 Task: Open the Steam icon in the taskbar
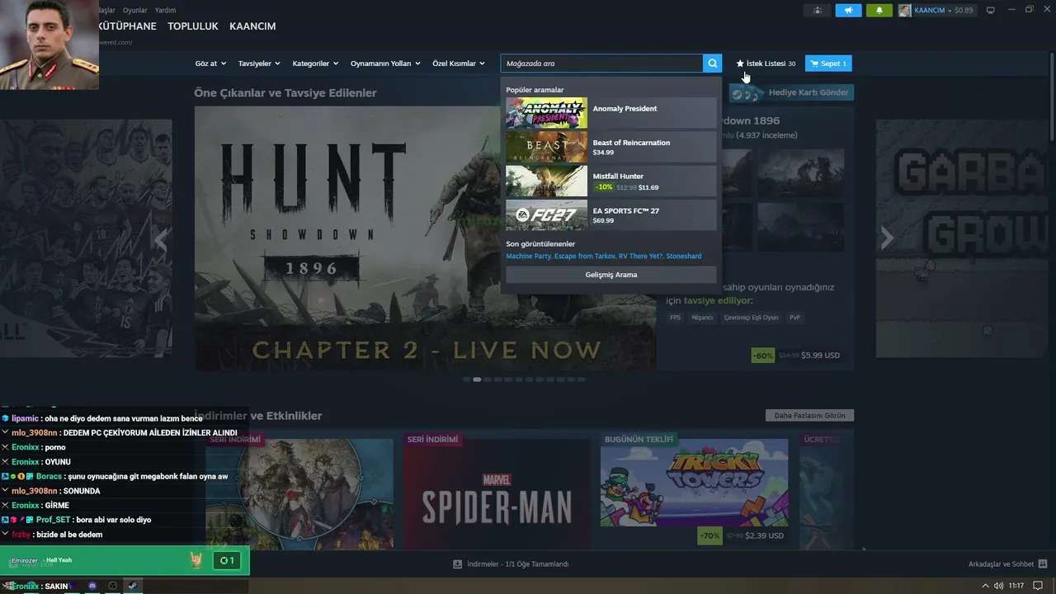tap(132, 586)
